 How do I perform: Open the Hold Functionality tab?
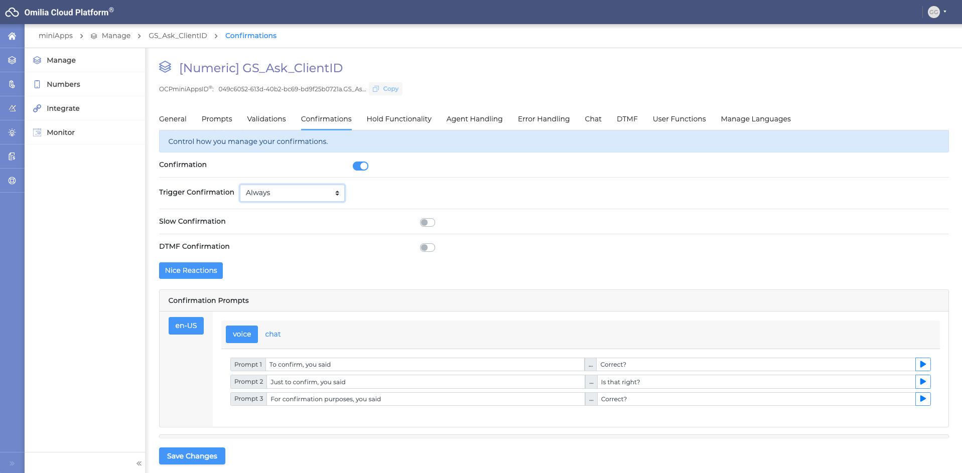399,119
